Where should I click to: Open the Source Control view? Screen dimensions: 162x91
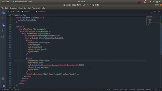point(3,25)
